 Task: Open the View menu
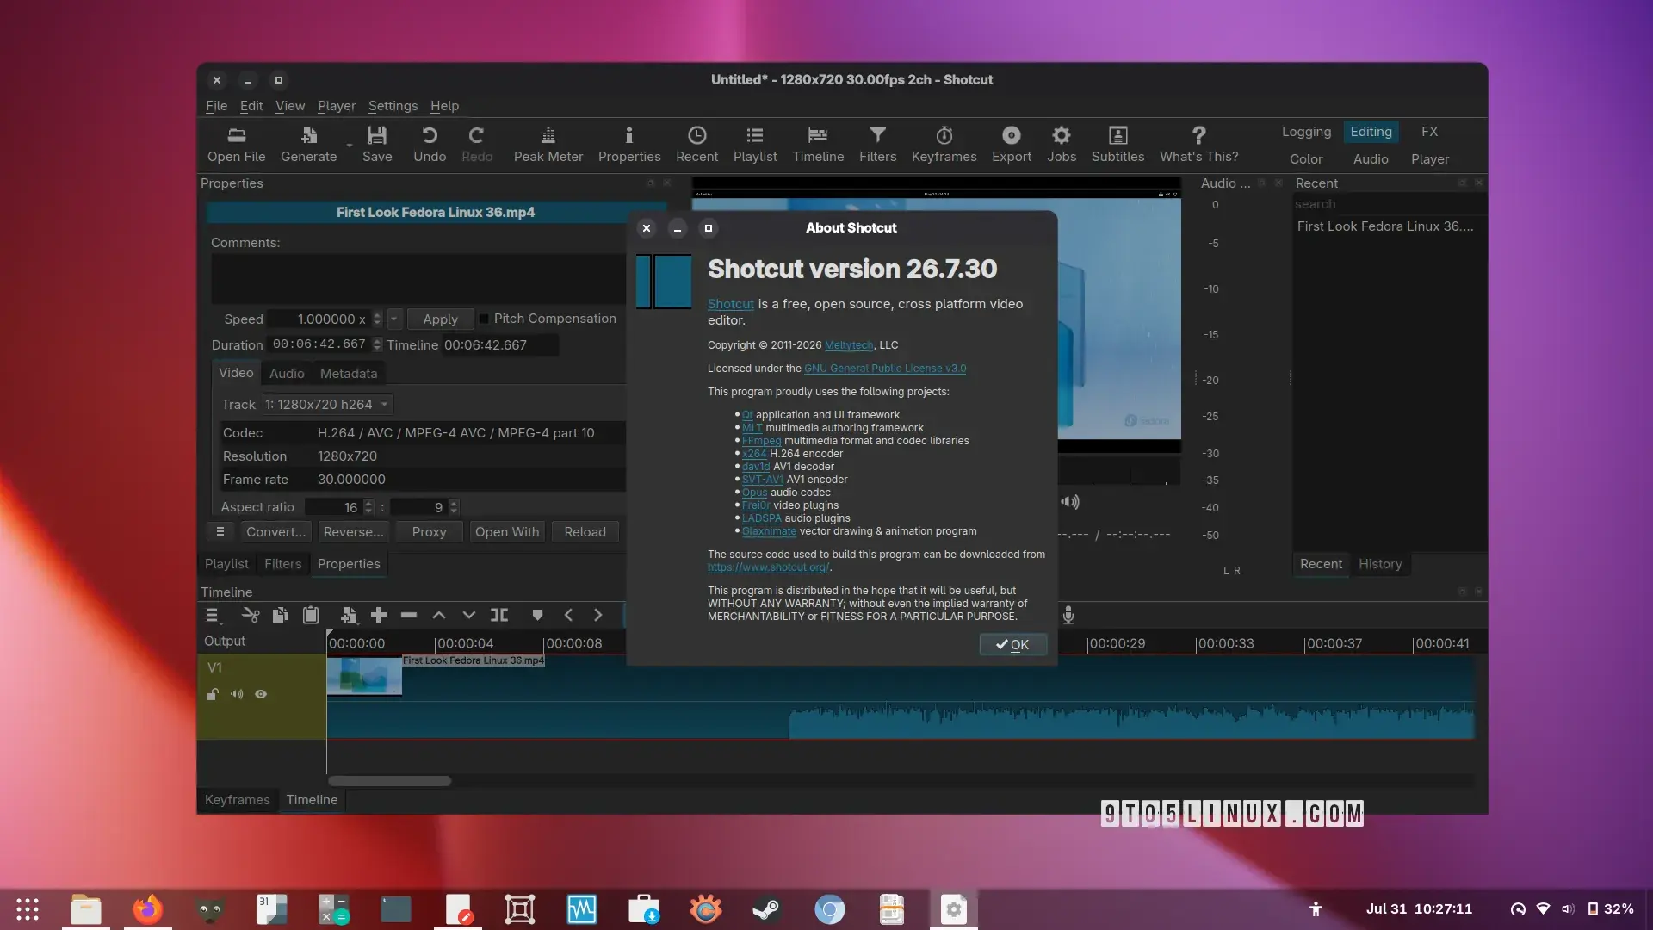point(290,106)
